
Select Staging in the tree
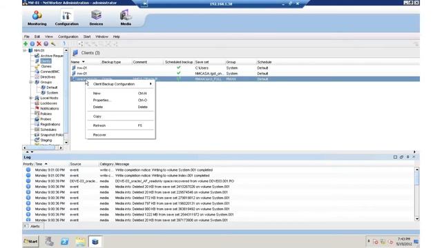coord(46,140)
